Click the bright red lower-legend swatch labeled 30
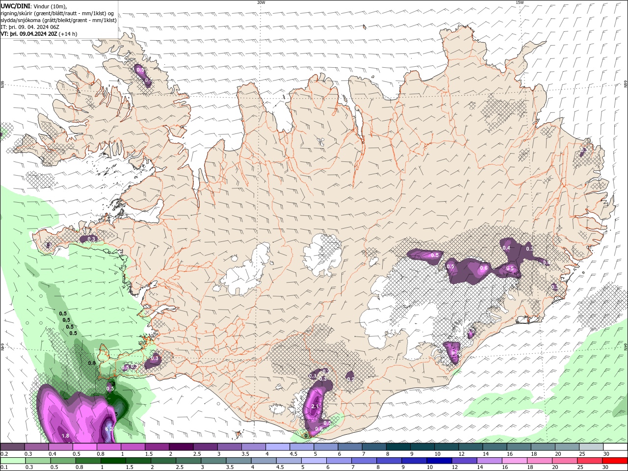 pos(616,461)
